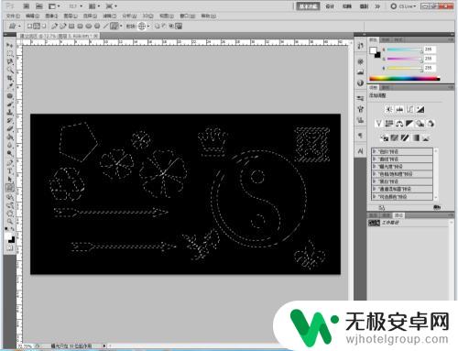Viewport: 458px width, 351px height.
Task: Add a Curves adjustment
Action: (x=409, y=109)
